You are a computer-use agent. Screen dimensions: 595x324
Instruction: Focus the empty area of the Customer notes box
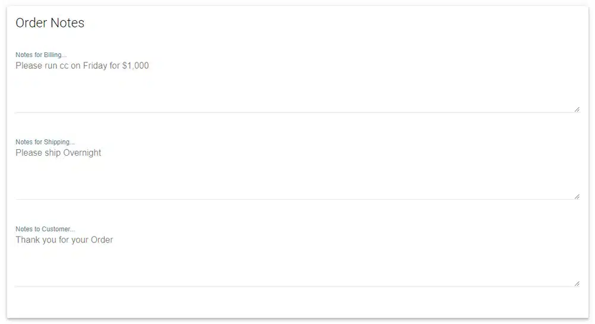[x=297, y=264]
